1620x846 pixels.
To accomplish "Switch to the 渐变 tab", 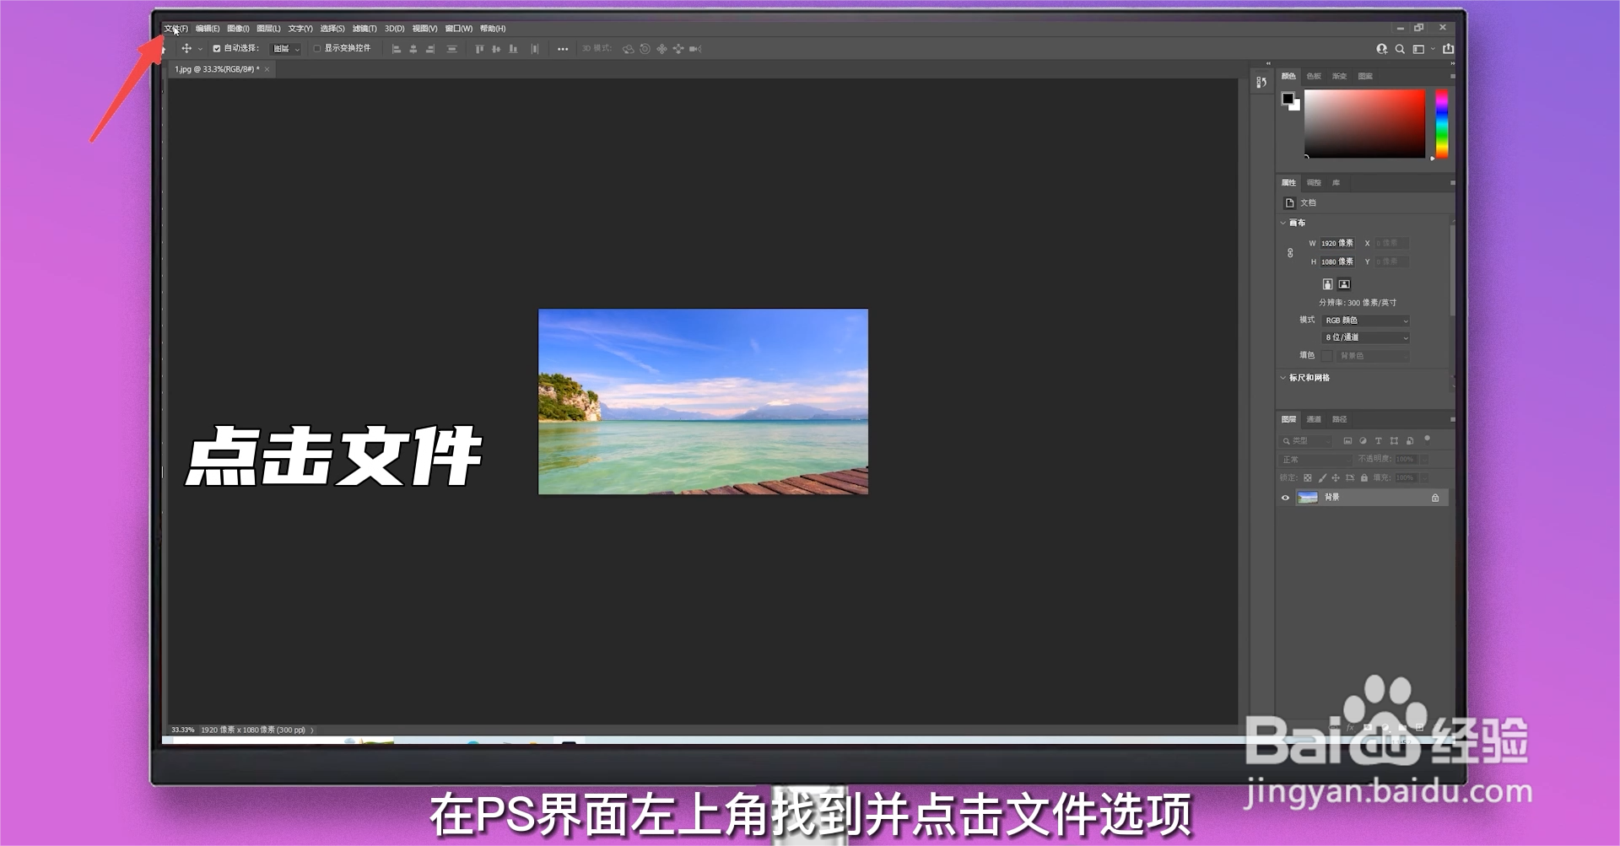I will tap(1339, 76).
